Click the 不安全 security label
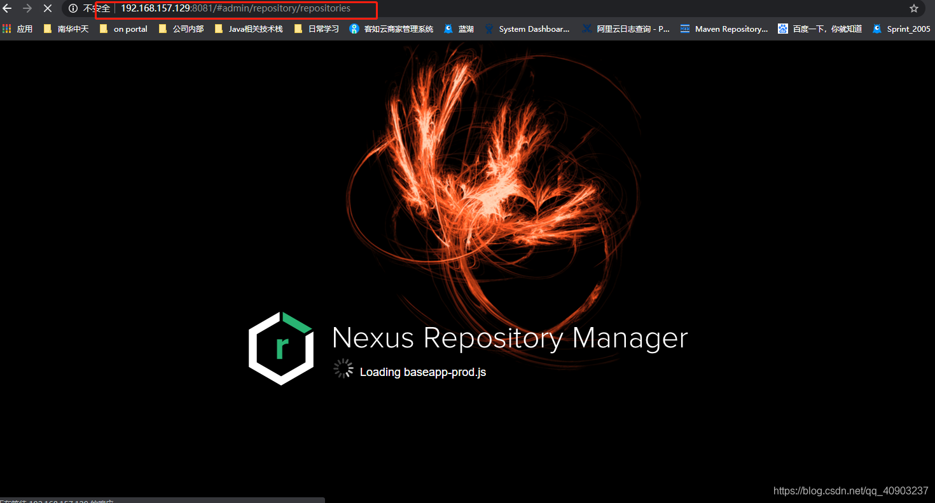935x503 pixels. [x=96, y=9]
